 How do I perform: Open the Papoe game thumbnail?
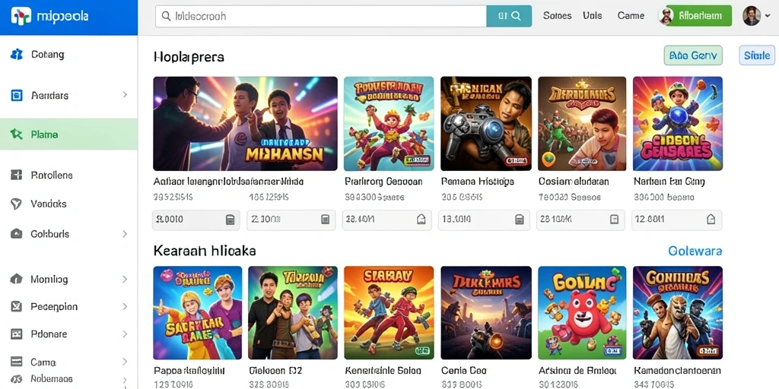click(197, 312)
